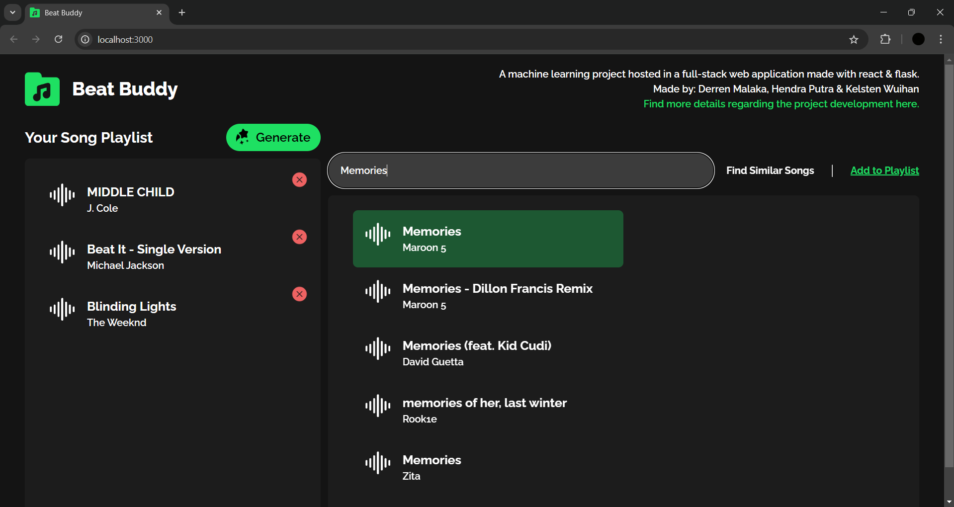Click the Add to Playlist link

pyautogui.click(x=884, y=170)
